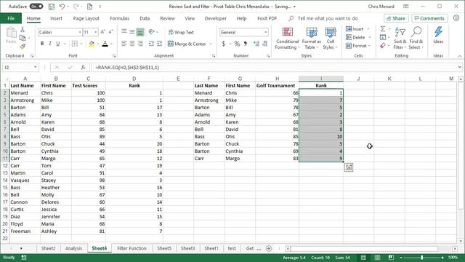The image size is (465, 262).
Task: Toggle Underline formatting
Action: click(58, 44)
